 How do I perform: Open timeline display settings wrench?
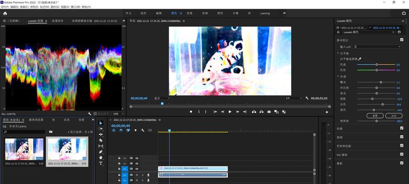tap(143, 130)
